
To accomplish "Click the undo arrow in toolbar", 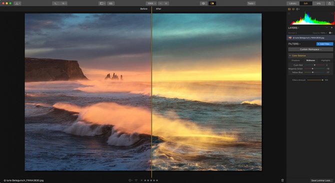I will tap(56, 3).
